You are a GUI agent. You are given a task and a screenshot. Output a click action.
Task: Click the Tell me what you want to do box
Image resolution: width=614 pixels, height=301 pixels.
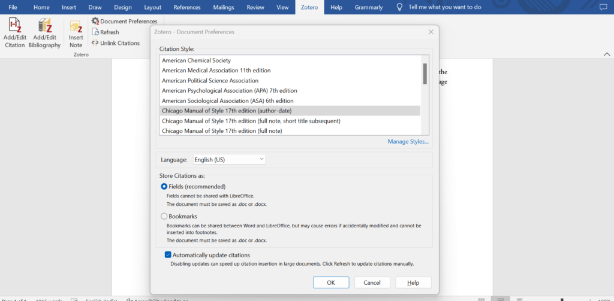tap(445, 7)
